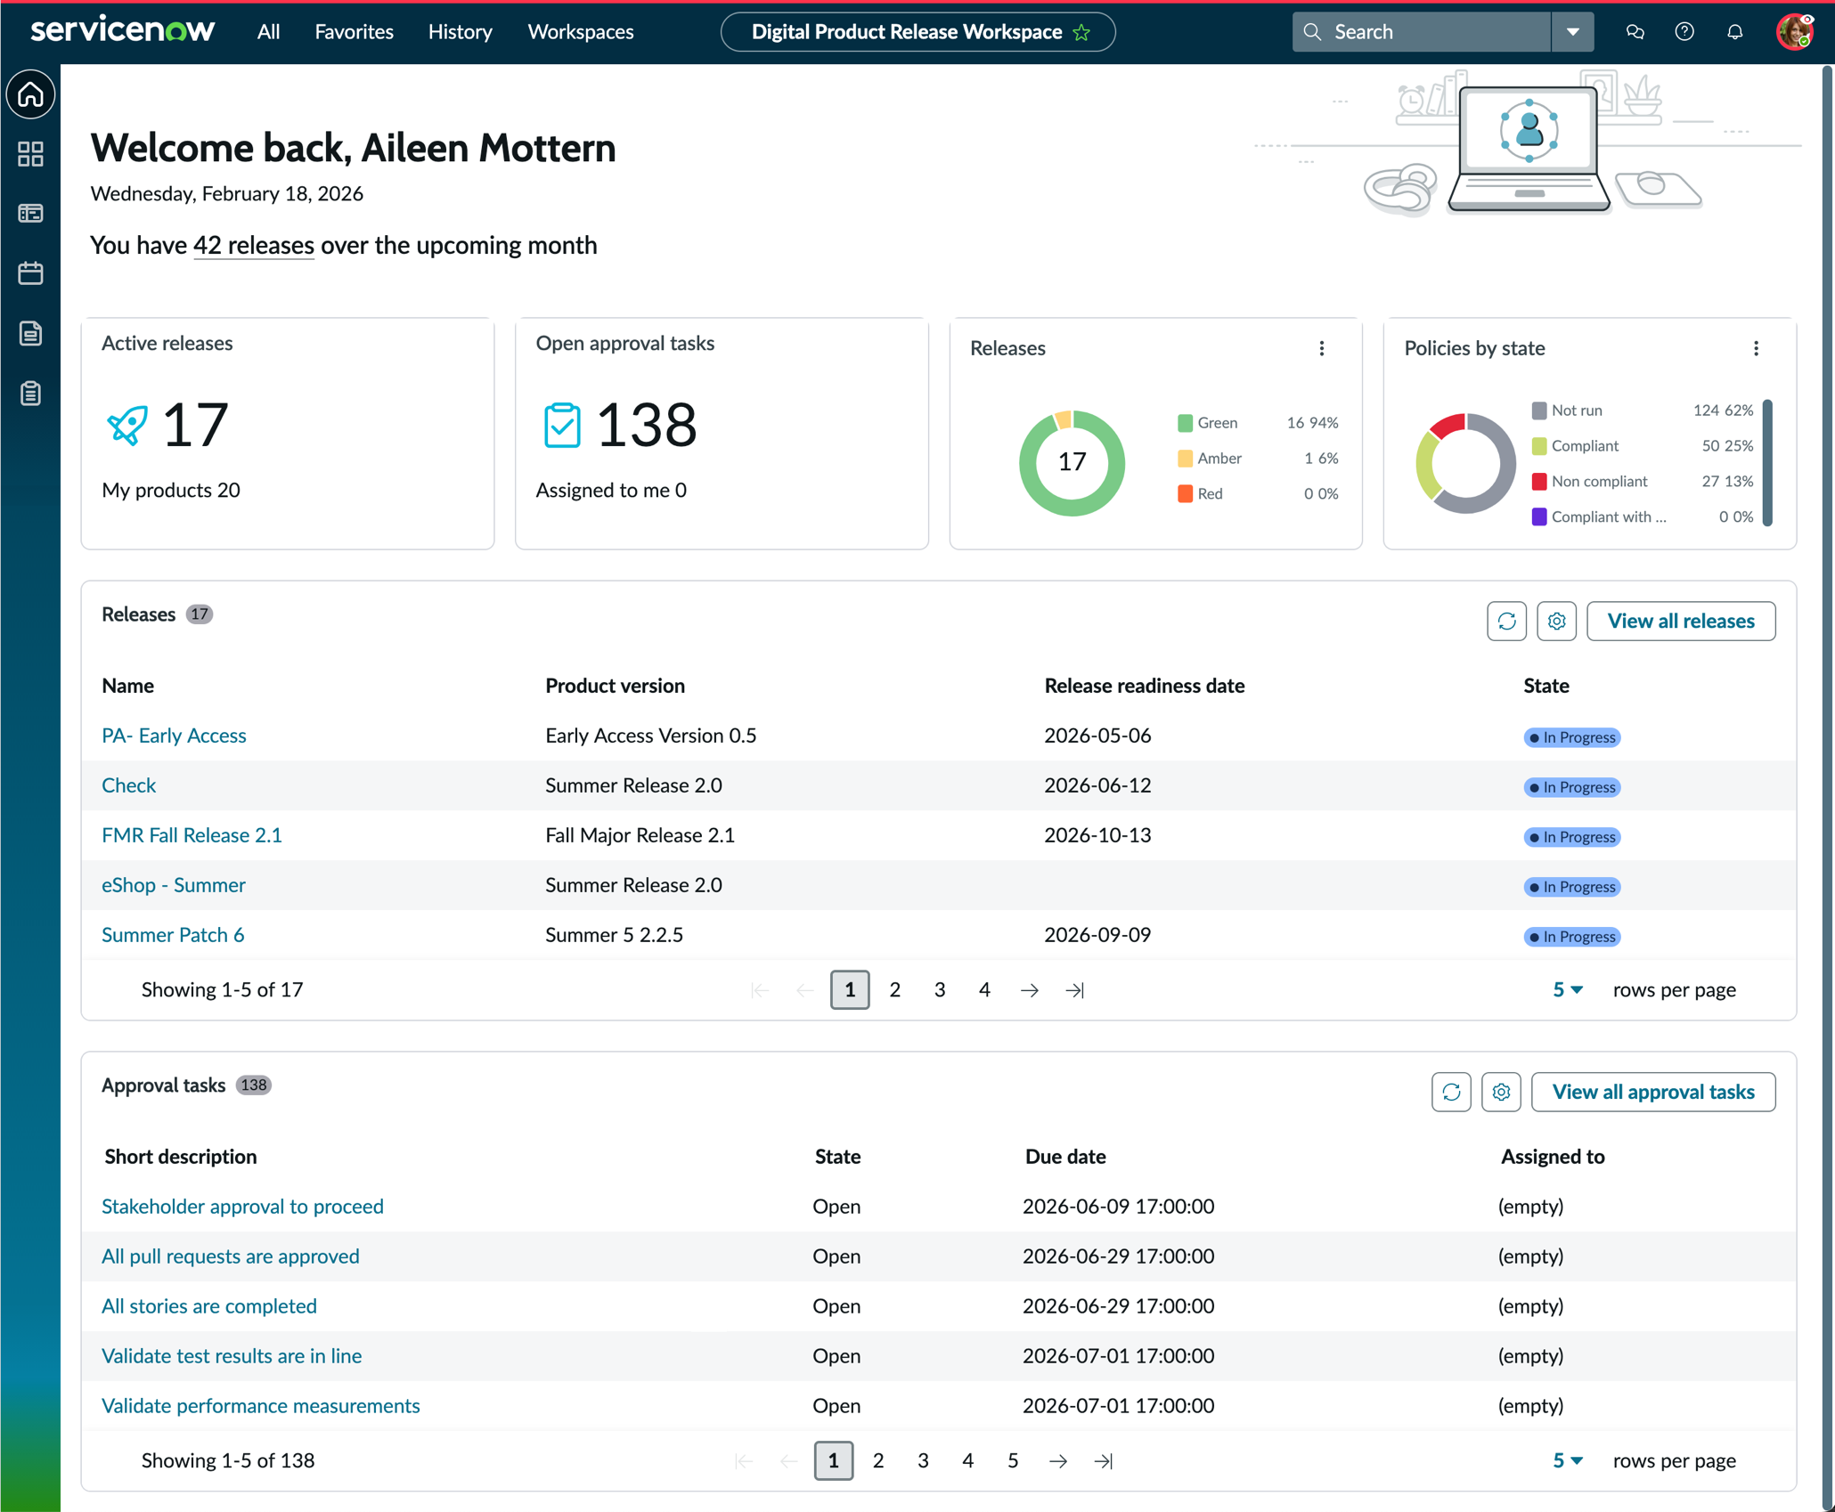Open the chat conversations icon in header
This screenshot has height=1512, width=1835.
click(1635, 32)
